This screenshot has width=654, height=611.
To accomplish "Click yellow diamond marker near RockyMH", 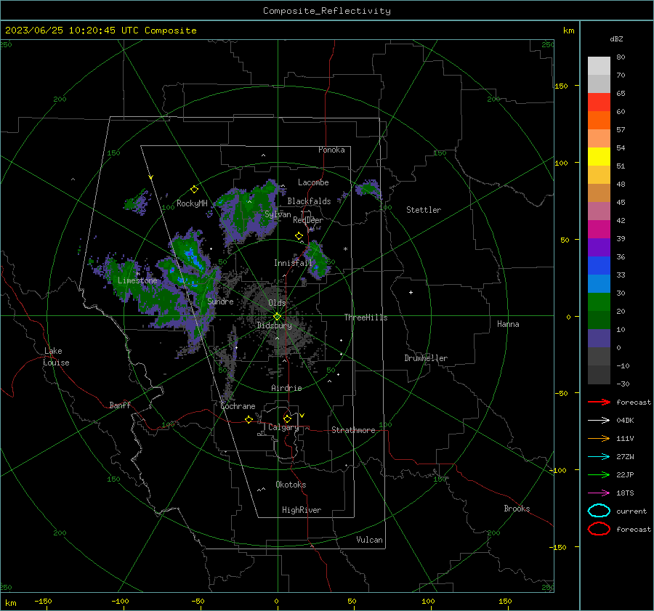I will (x=194, y=190).
